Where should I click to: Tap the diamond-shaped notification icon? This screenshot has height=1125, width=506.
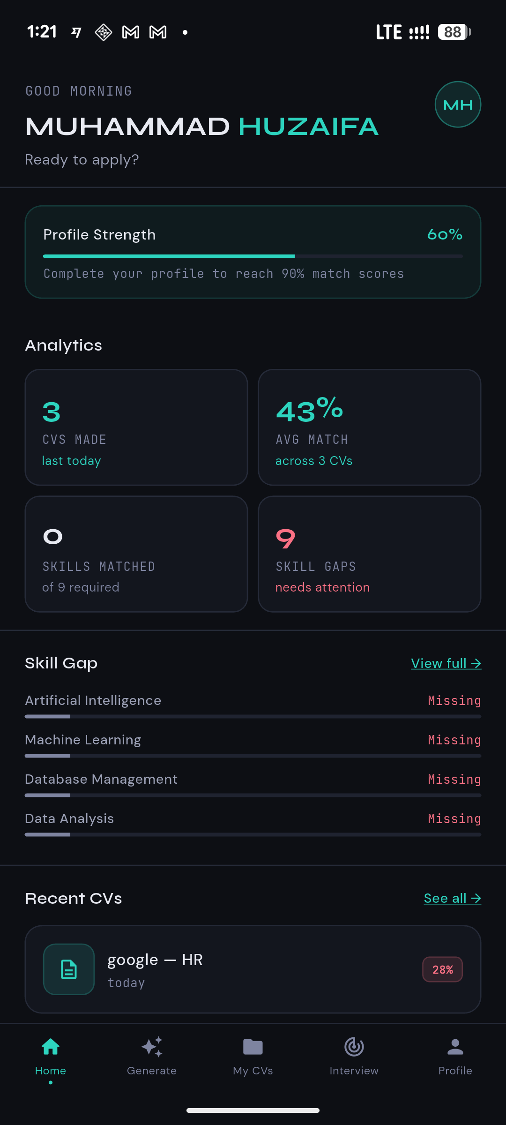(x=104, y=32)
